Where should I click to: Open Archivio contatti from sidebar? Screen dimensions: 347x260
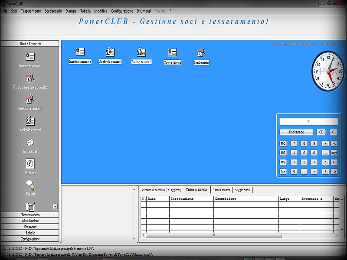30,121
